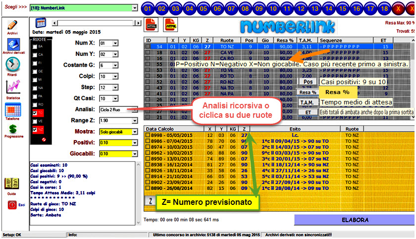Open the Costante G dropdown

[x=115, y=65]
